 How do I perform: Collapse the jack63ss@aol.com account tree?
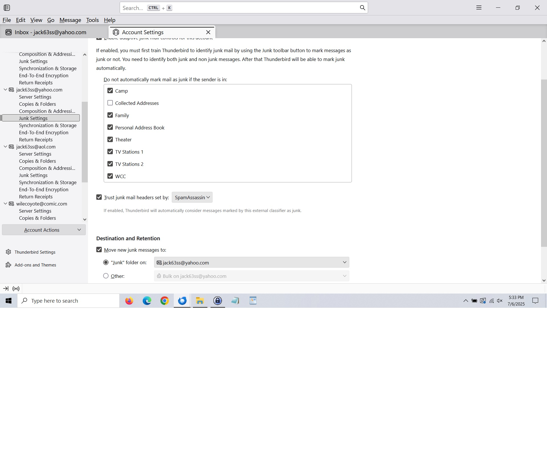pyautogui.click(x=5, y=146)
